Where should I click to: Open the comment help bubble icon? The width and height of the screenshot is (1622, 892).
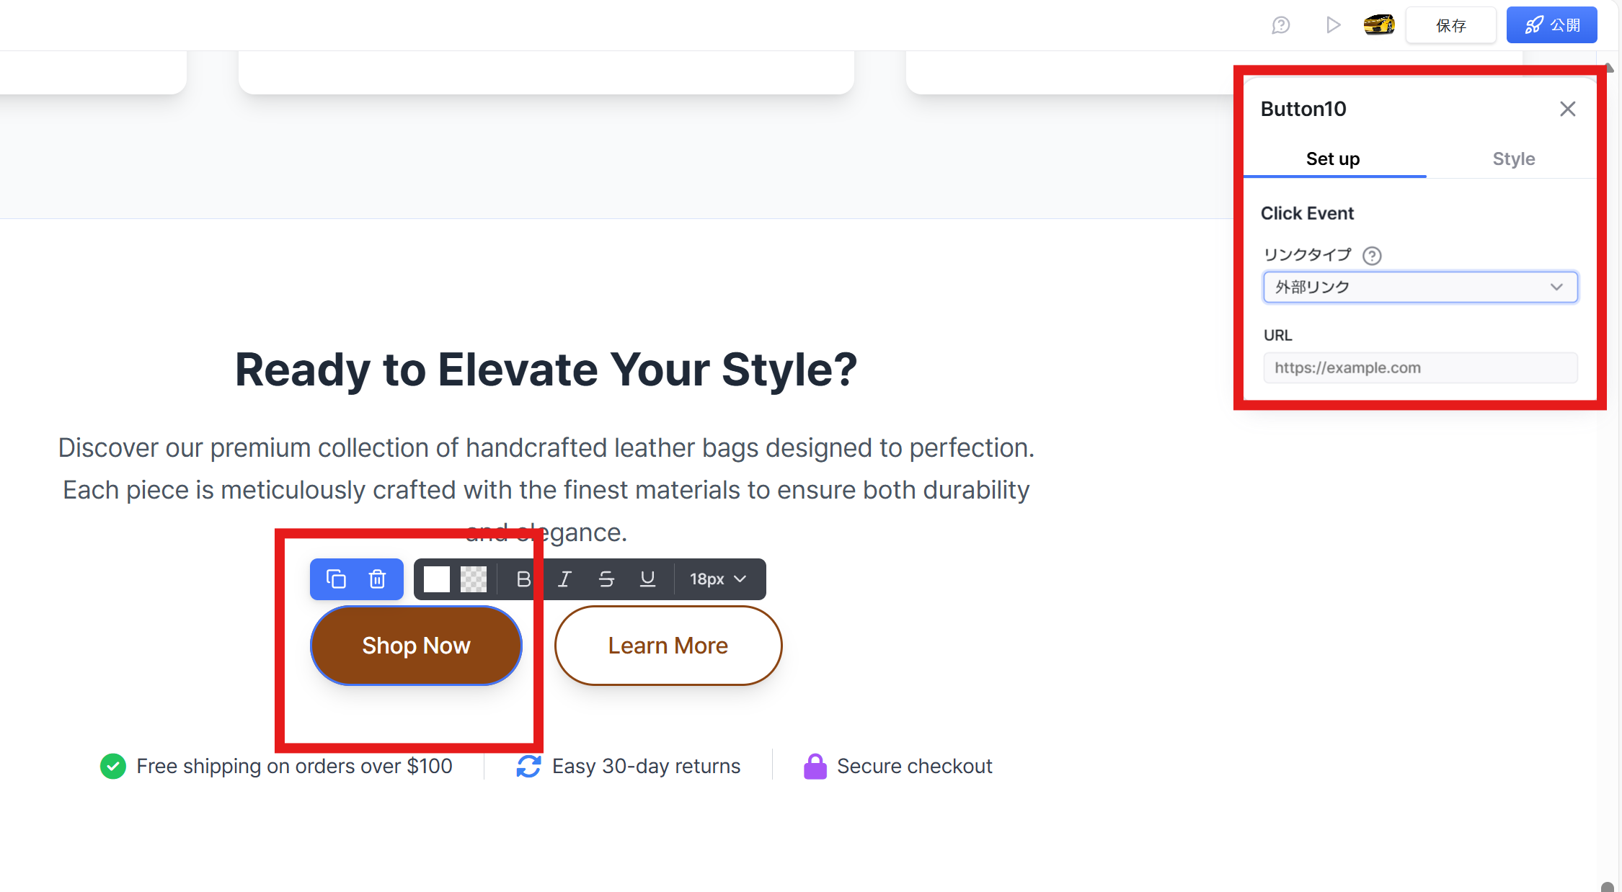[1280, 25]
